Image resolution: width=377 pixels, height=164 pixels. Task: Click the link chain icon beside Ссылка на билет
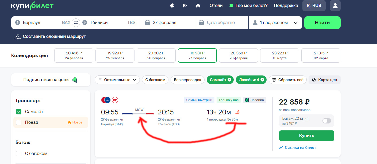click(281, 147)
